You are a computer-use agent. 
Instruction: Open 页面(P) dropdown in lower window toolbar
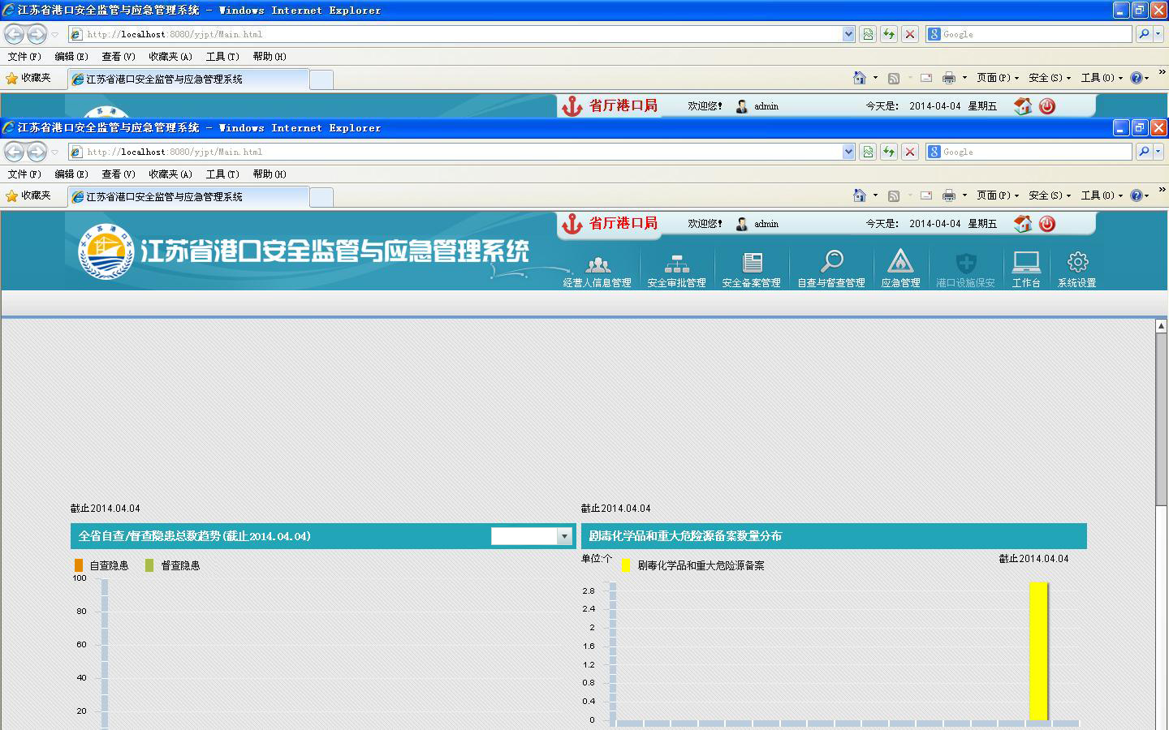coord(998,195)
